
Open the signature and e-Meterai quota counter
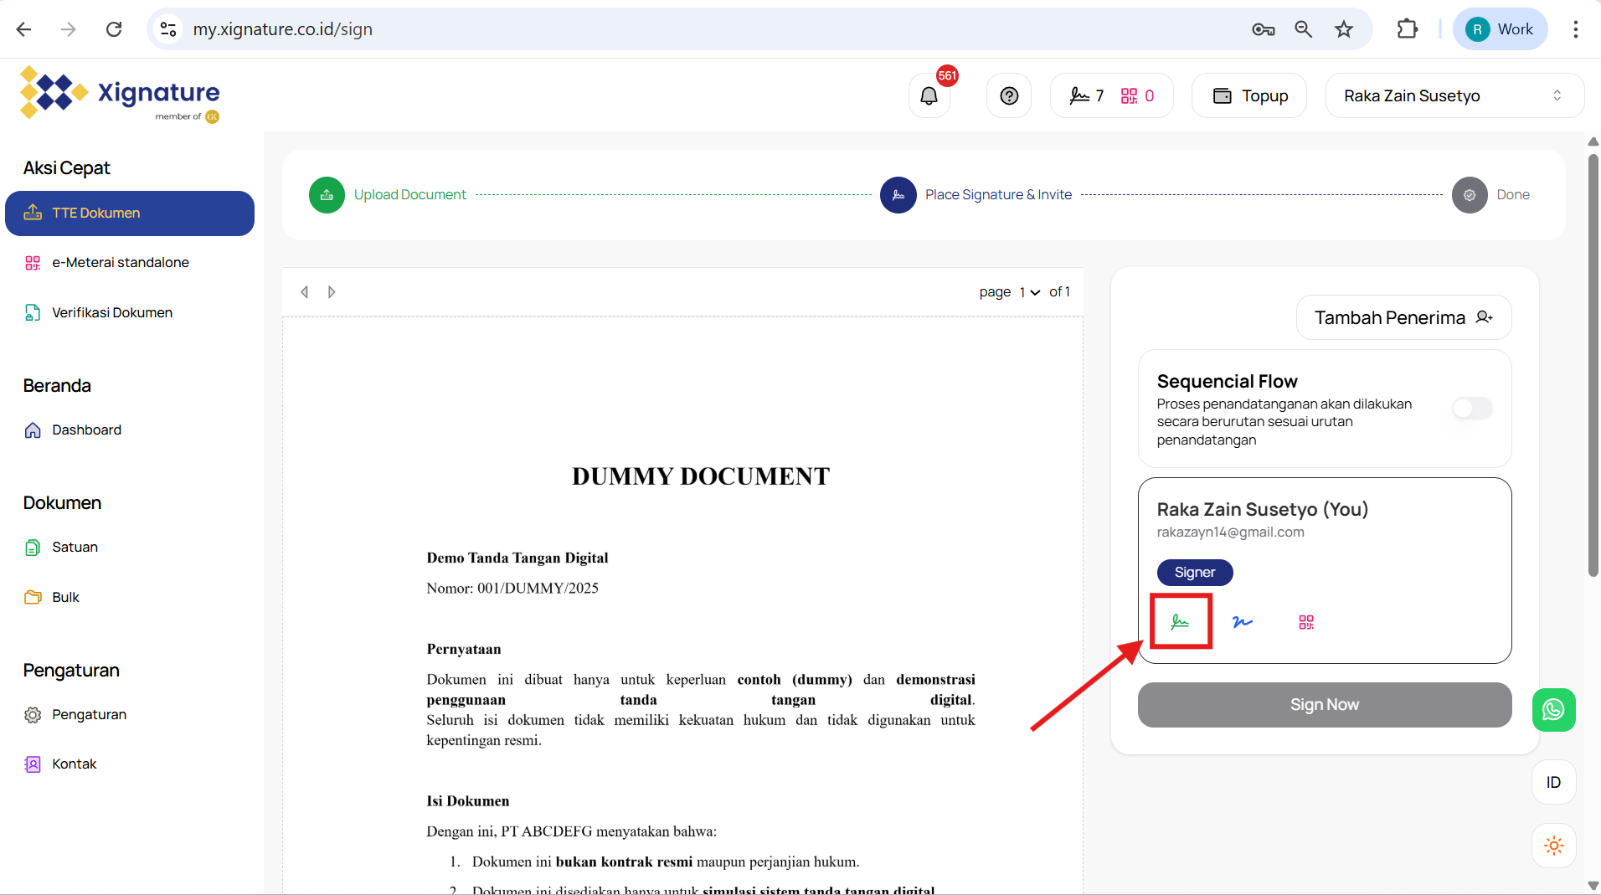1111,96
